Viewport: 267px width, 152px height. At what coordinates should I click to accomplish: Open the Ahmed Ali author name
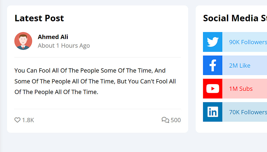coord(53,37)
